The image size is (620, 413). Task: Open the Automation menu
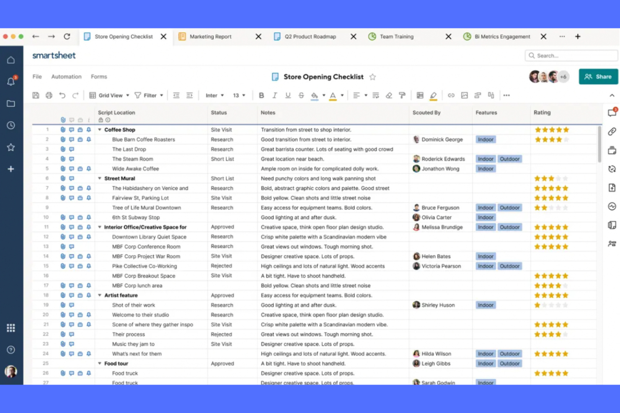(66, 77)
